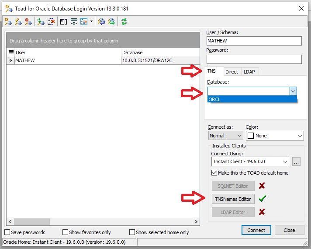The height and width of the screenshot is (249, 311).
Task: Click the close all connections icon
Action: click(x=51, y=21)
